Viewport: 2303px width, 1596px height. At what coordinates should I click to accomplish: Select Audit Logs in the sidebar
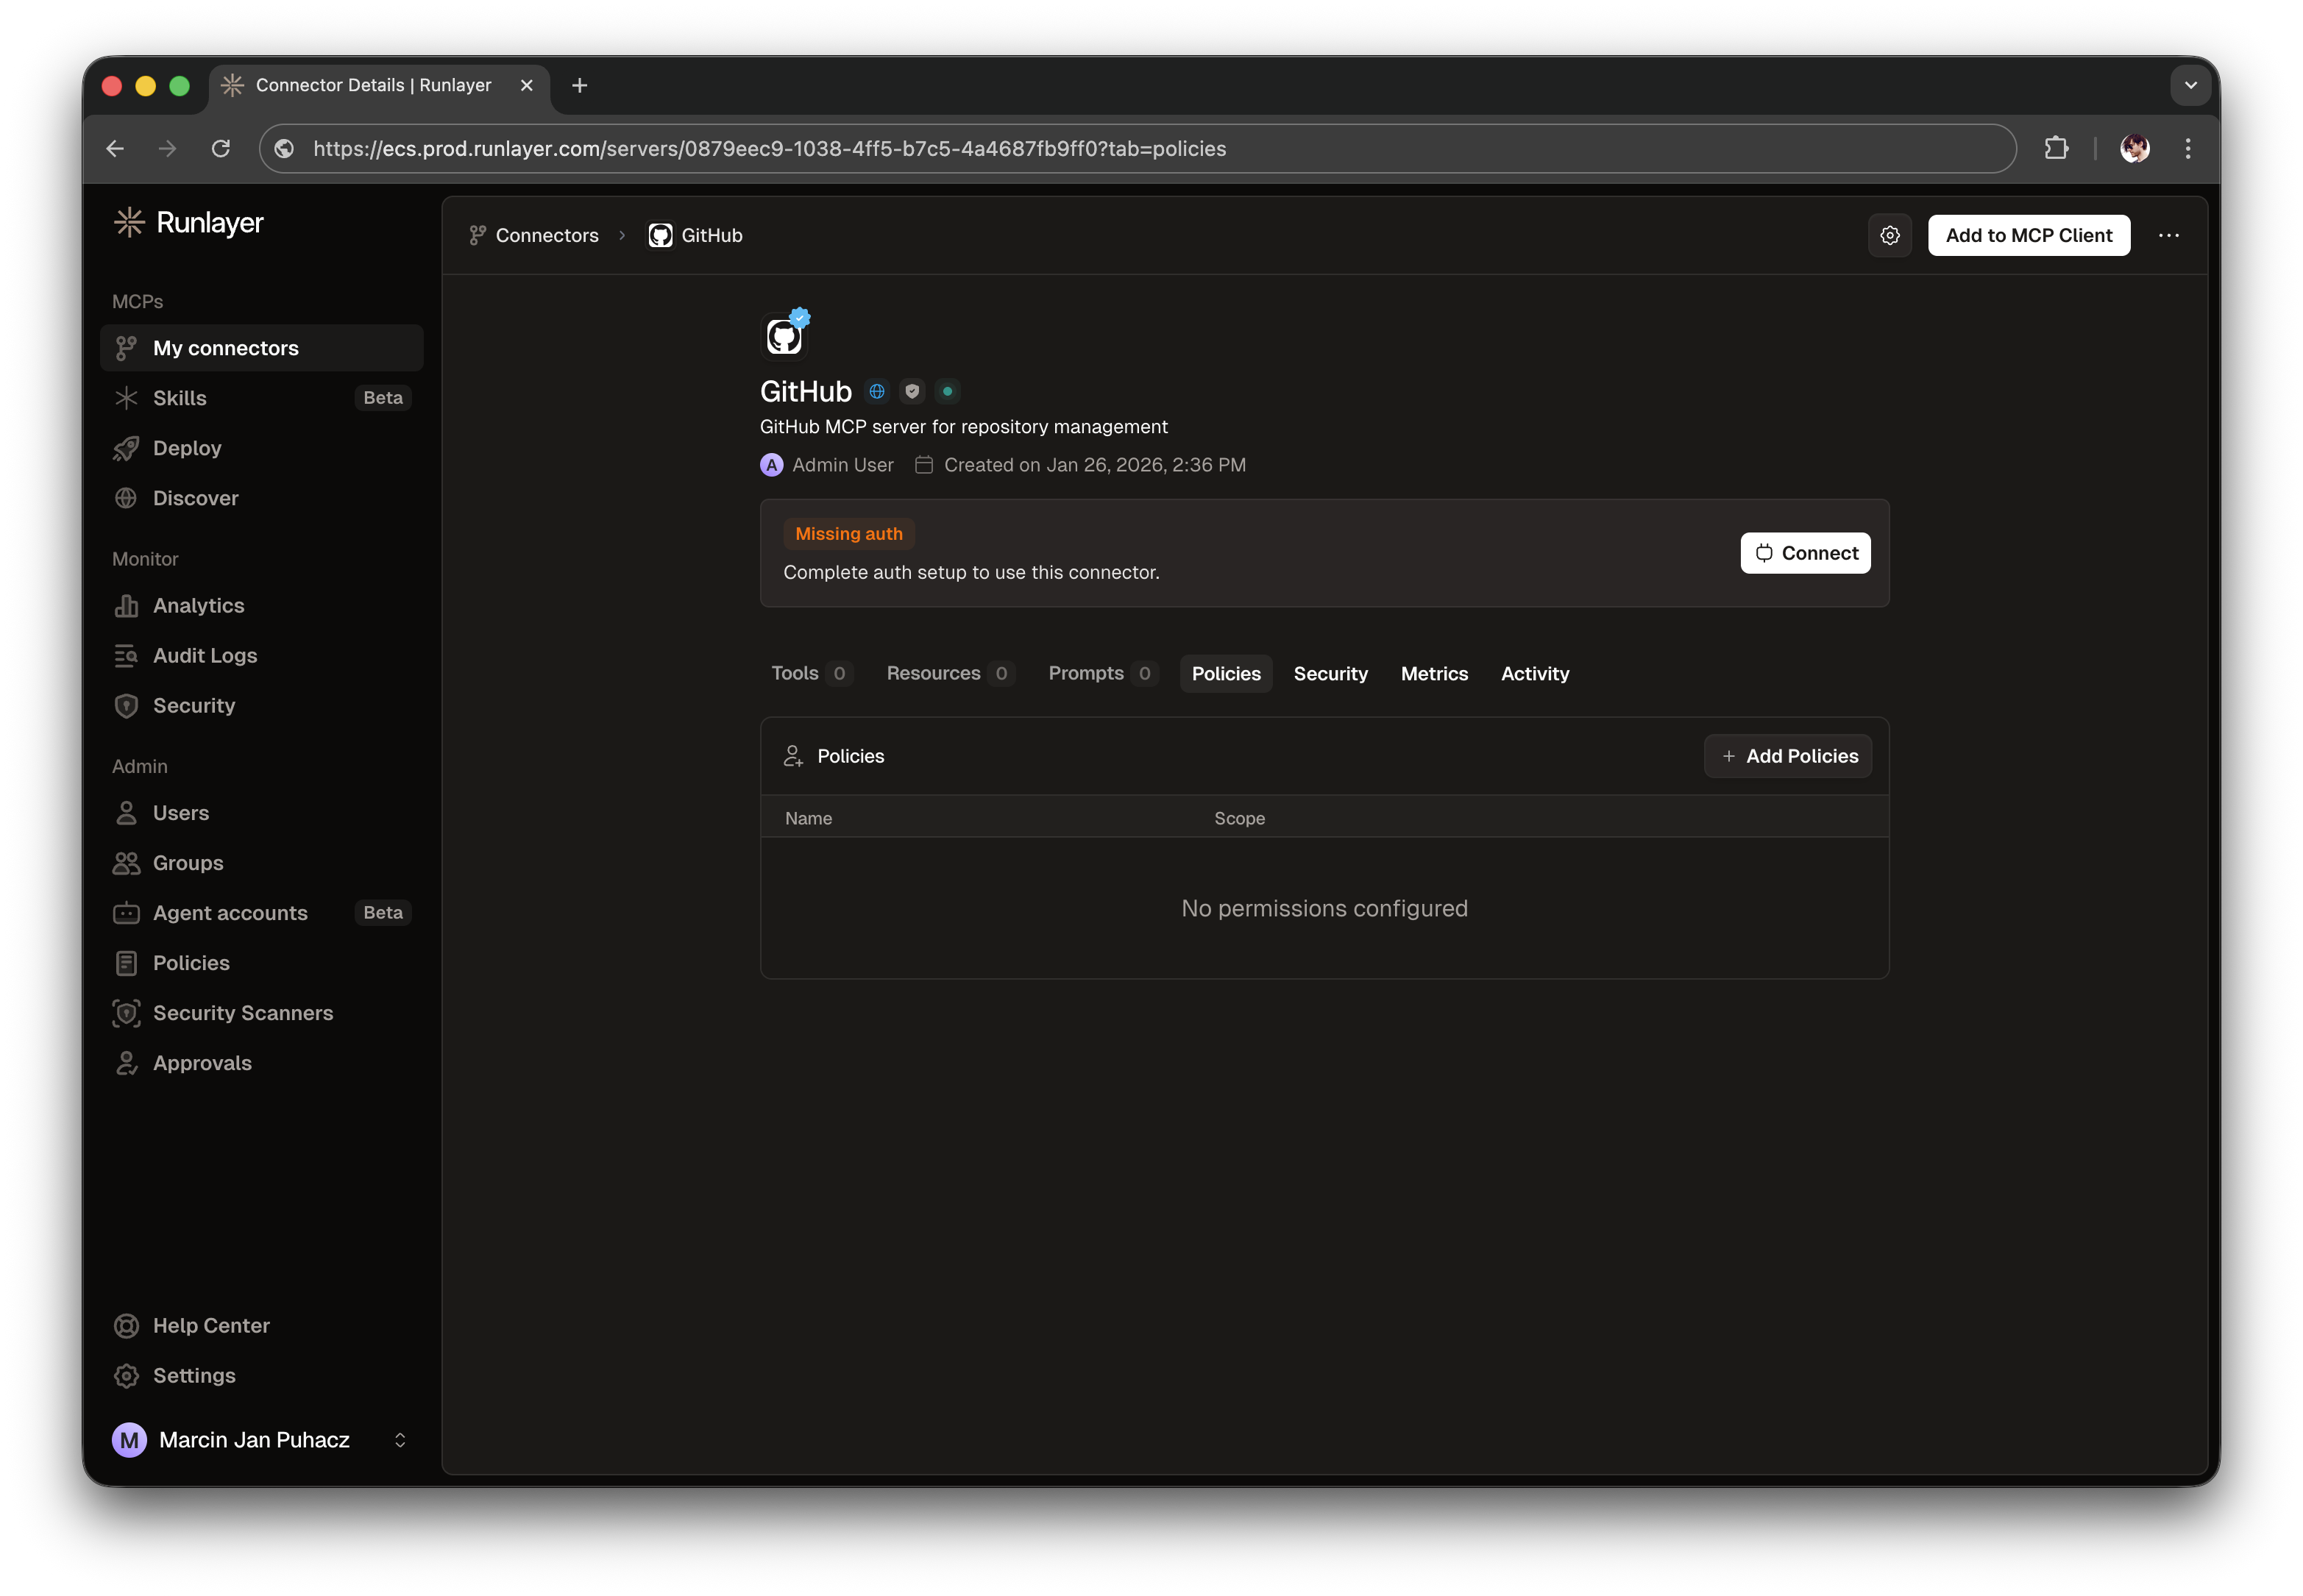(204, 655)
